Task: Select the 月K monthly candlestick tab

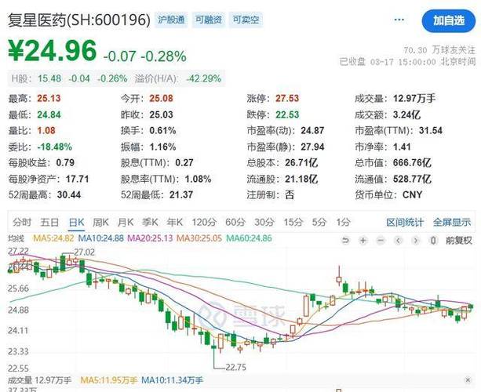Action: (x=126, y=222)
